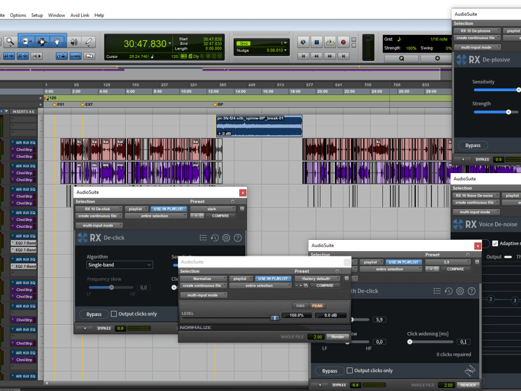The image size is (521, 391).
Task: Open help icon in RX De-click
Action: [x=238, y=238]
